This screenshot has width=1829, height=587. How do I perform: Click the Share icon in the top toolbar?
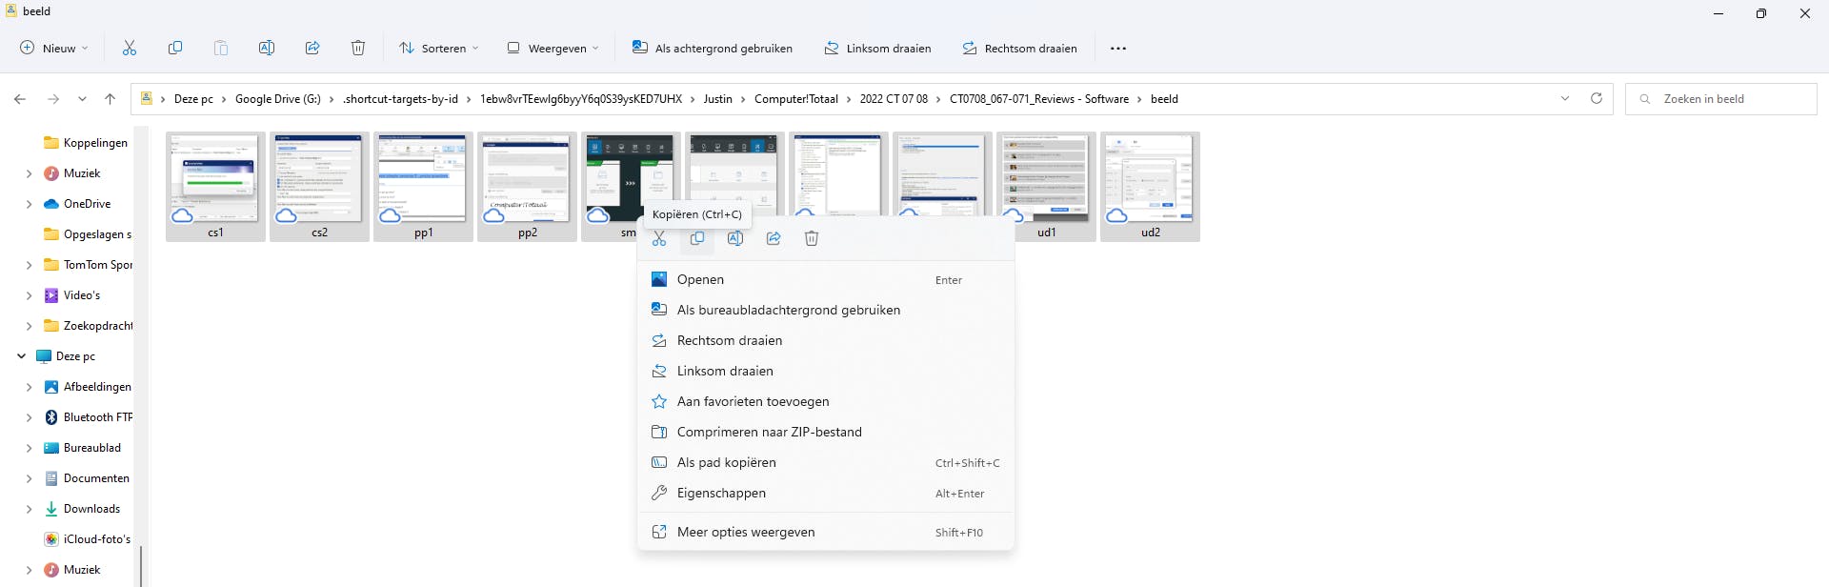coord(312,48)
